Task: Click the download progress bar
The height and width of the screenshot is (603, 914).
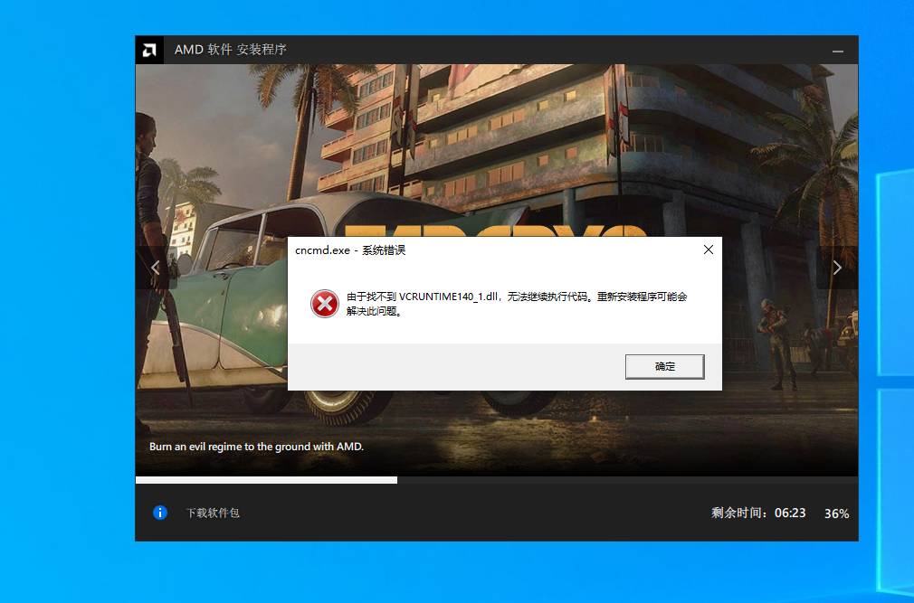Action: pos(497,480)
